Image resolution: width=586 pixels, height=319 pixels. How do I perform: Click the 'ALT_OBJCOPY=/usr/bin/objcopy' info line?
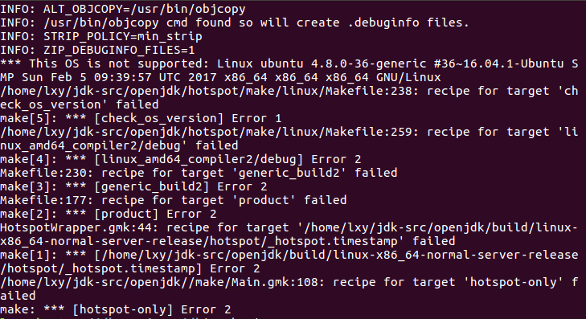coord(122,9)
